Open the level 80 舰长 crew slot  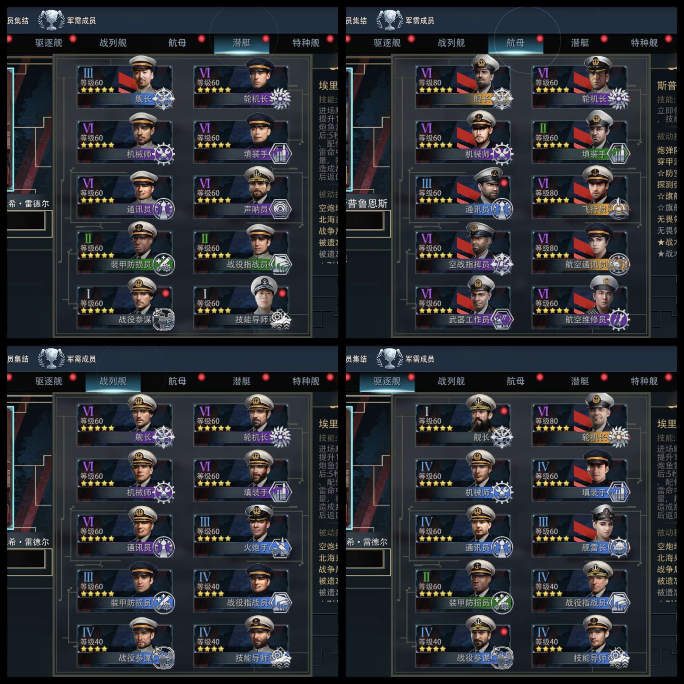coord(463,86)
